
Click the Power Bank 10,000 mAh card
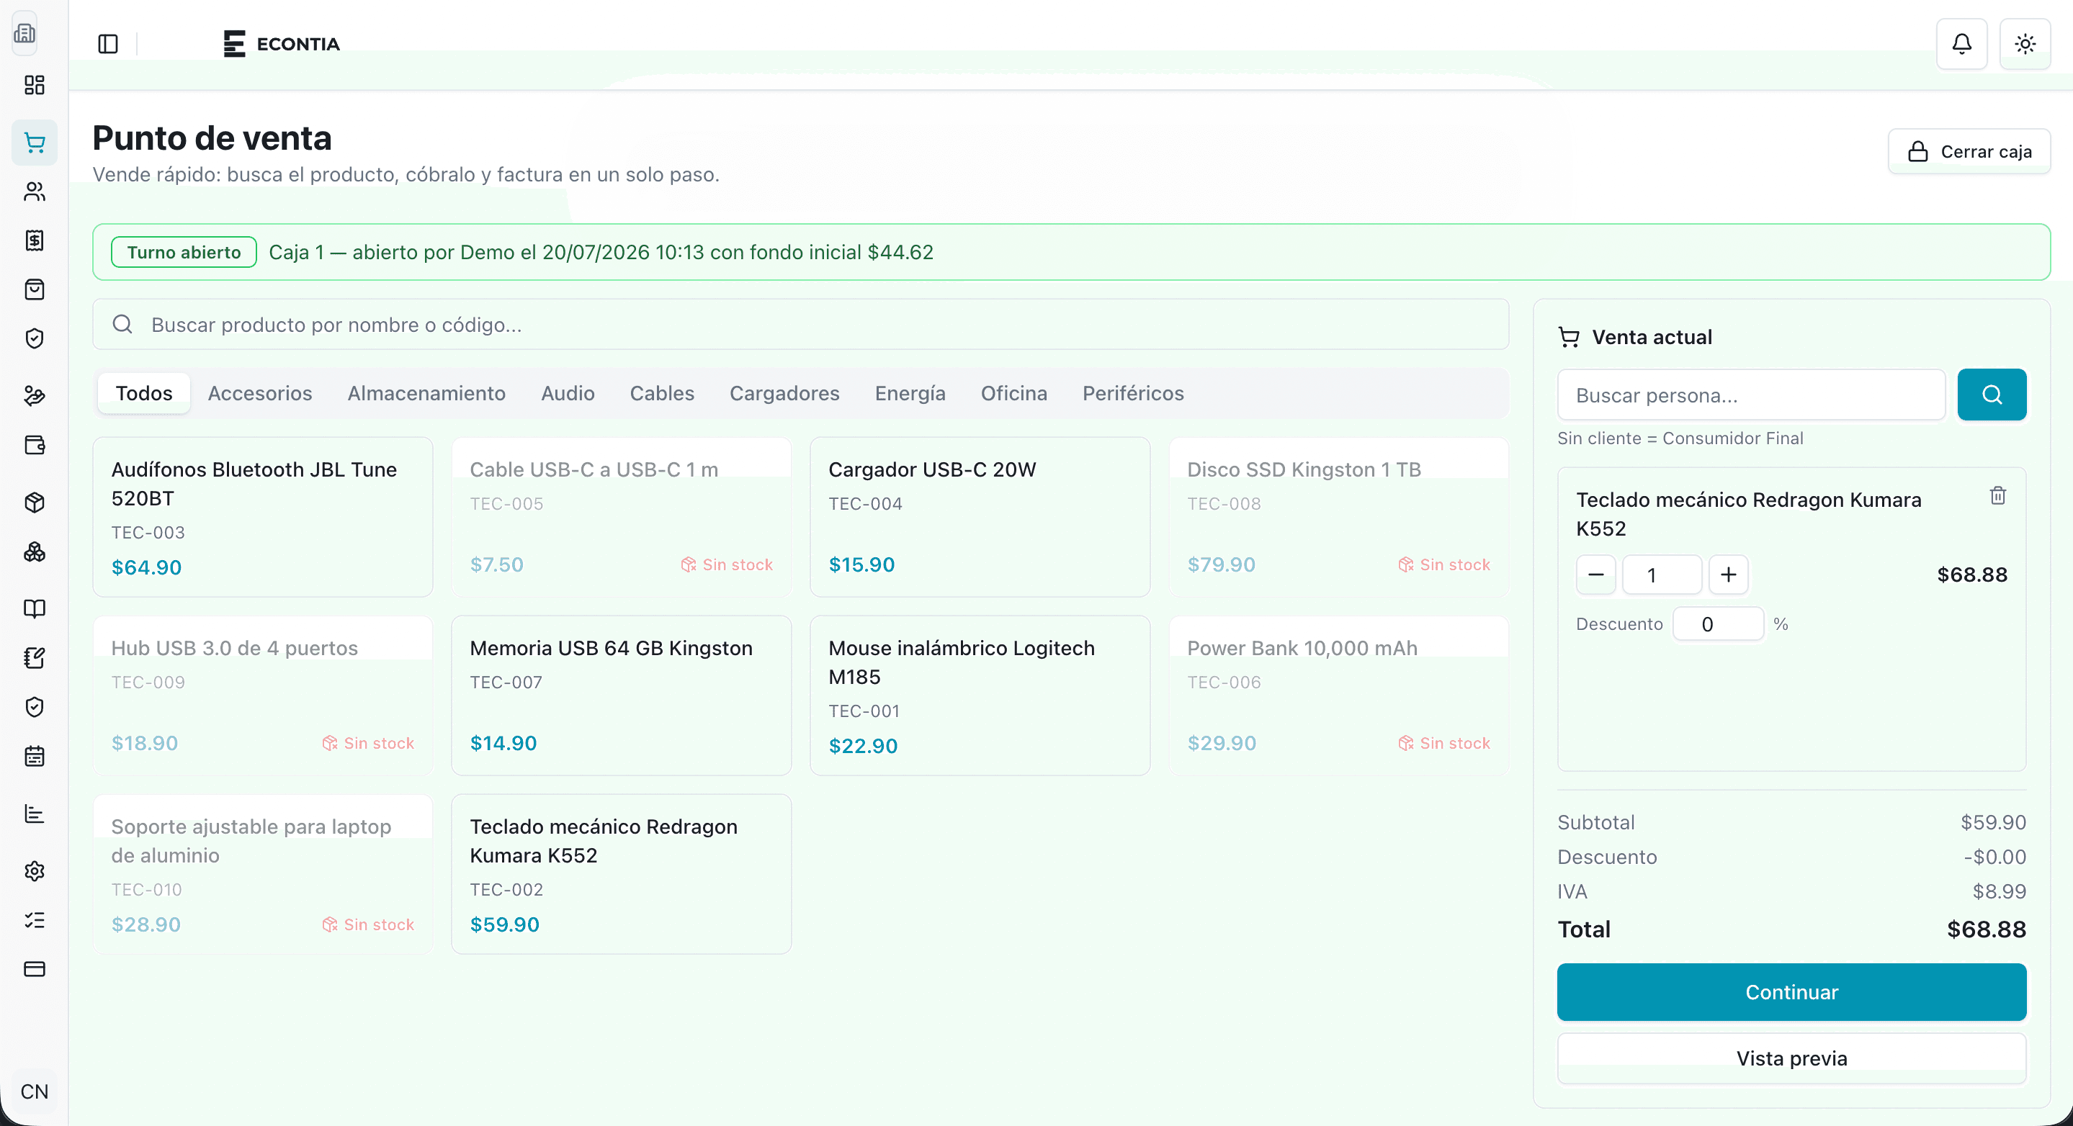[x=1339, y=695]
